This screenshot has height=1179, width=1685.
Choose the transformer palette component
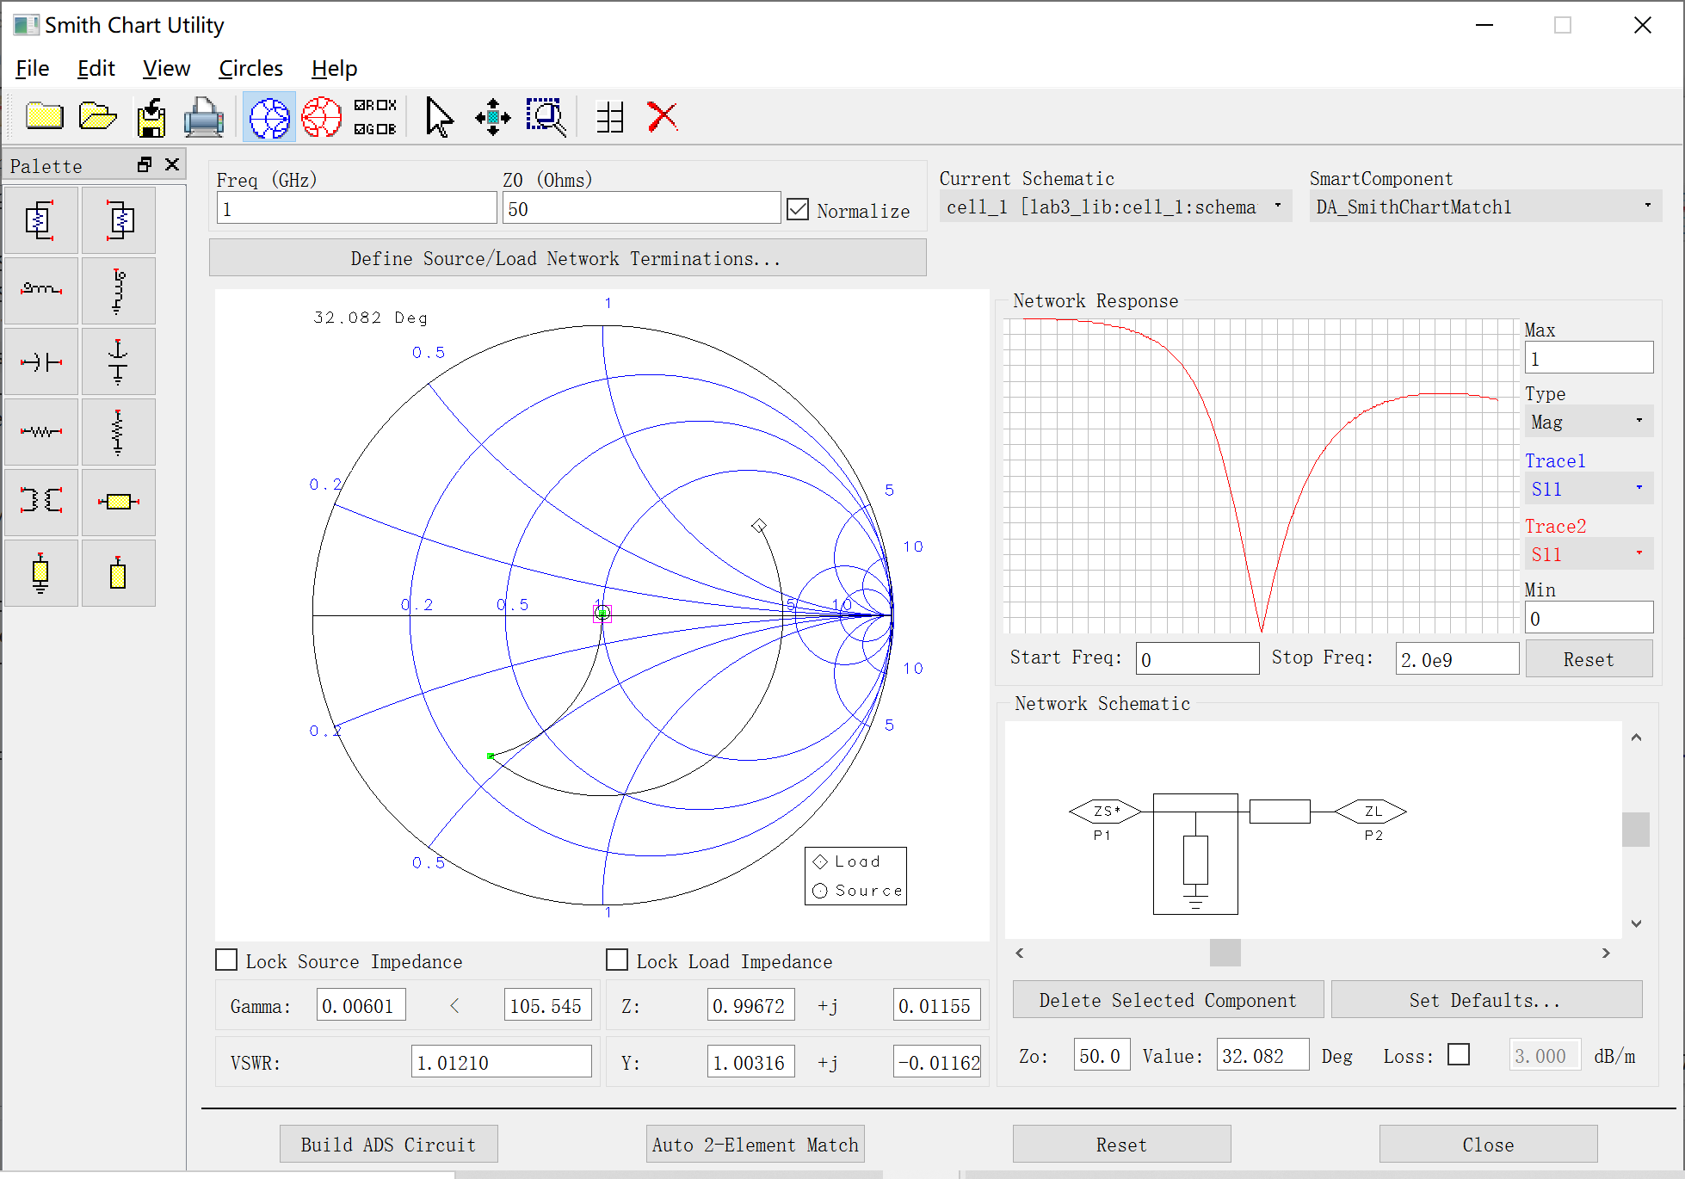point(41,502)
